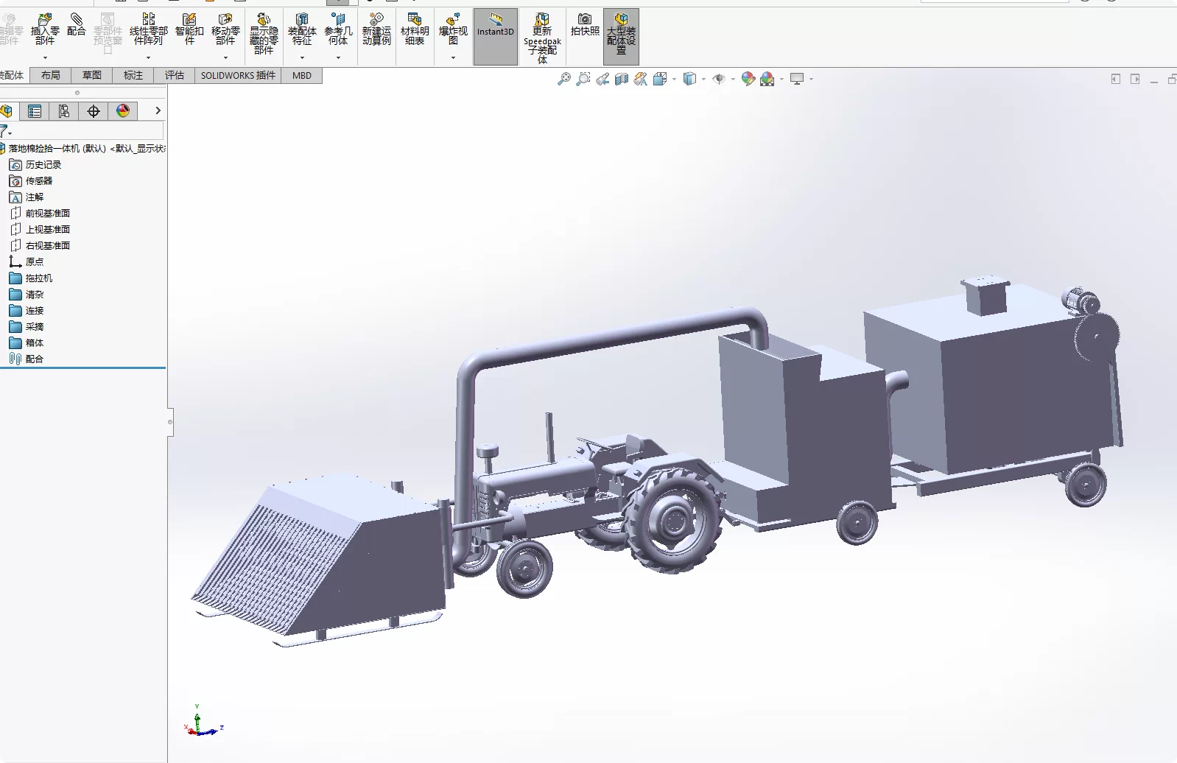
Task: Open View Orientation cube icon
Action: click(660, 79)
